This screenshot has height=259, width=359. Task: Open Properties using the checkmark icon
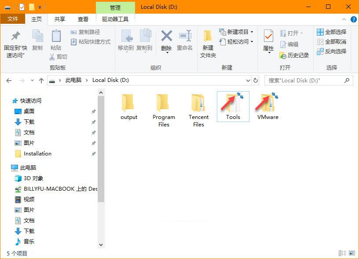[x=268, y=36]
